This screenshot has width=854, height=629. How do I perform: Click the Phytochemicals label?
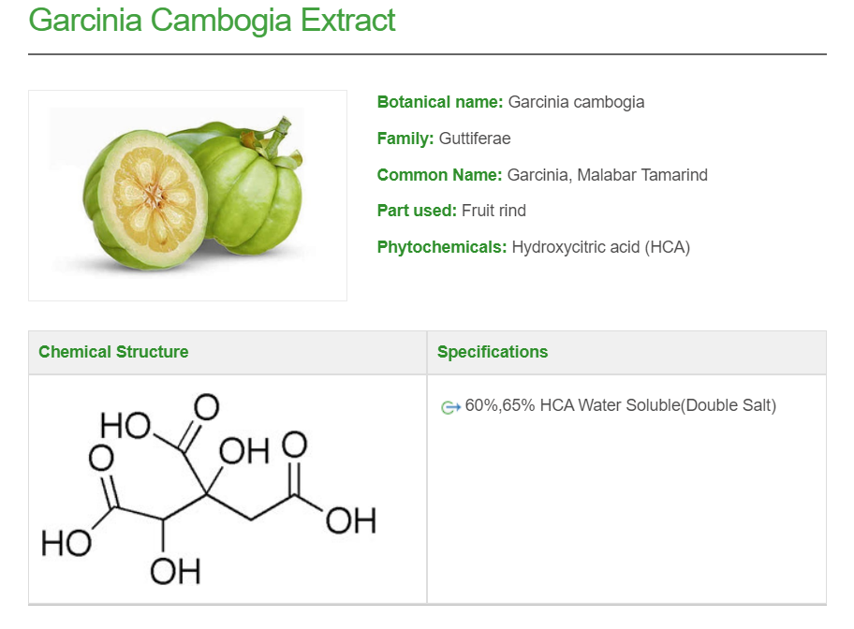point(442,247)
